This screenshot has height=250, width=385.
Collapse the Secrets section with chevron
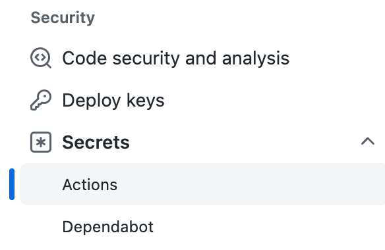368,141
